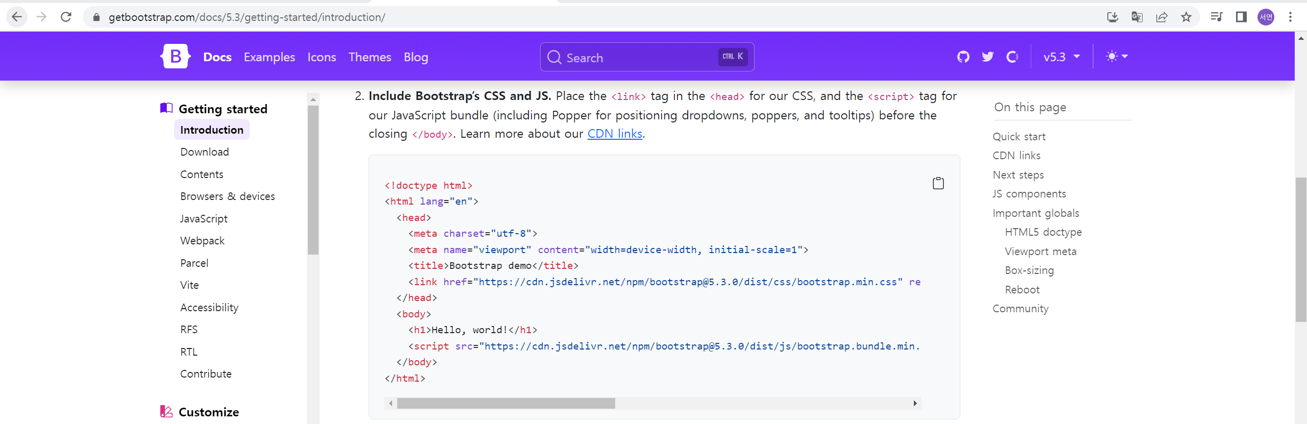Viewport: 1307px width, 424px height.
Task: Open the Vite sidebar page
Action: click(x=189, y=285)
